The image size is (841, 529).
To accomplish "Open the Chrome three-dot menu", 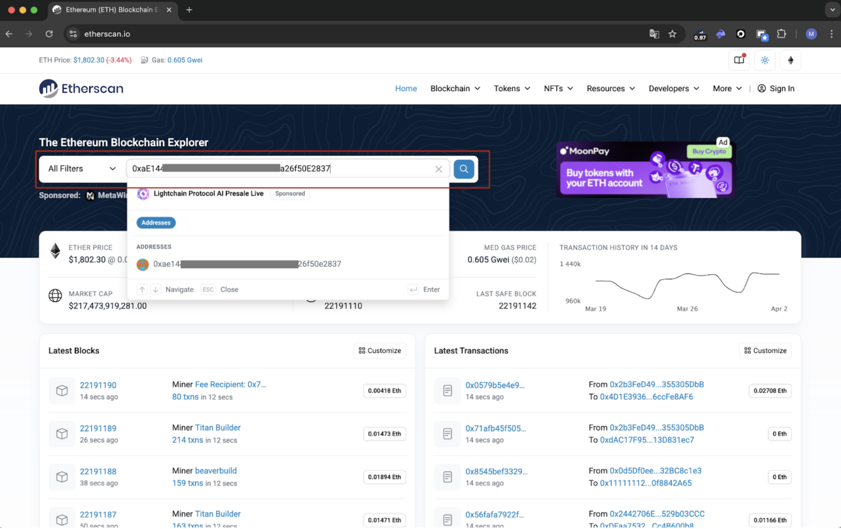I will [831, 34].
